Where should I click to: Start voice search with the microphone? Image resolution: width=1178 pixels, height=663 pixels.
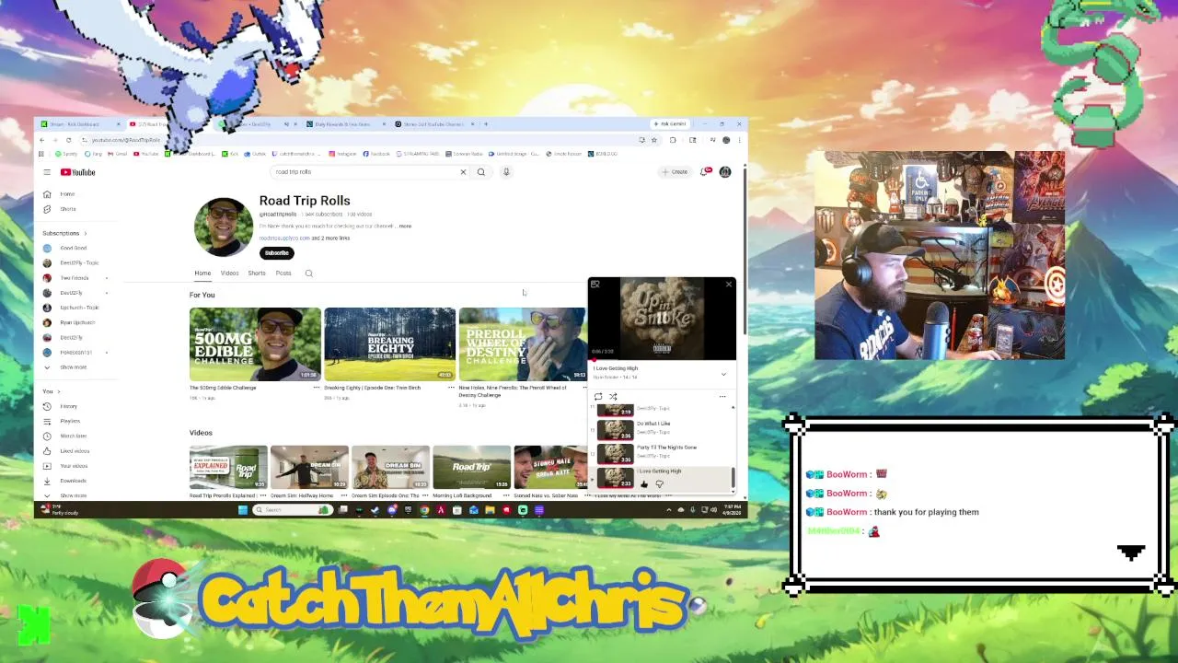point(506,172)
